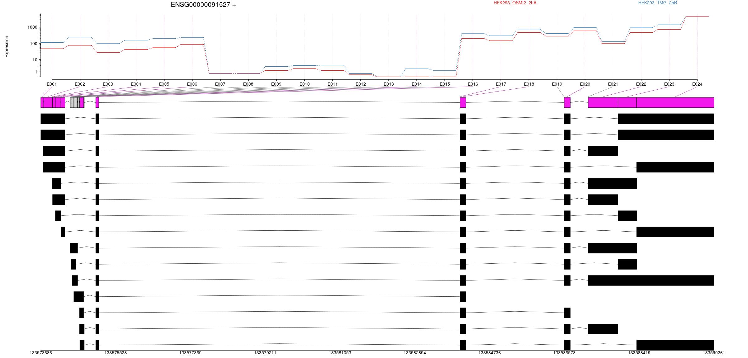Click the exon label E011
This screenshot has width=748, height=358.
(333, 84)
